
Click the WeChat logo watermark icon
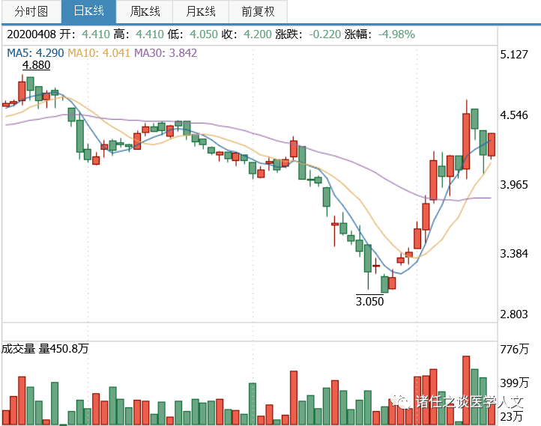[x=404, y=402]
